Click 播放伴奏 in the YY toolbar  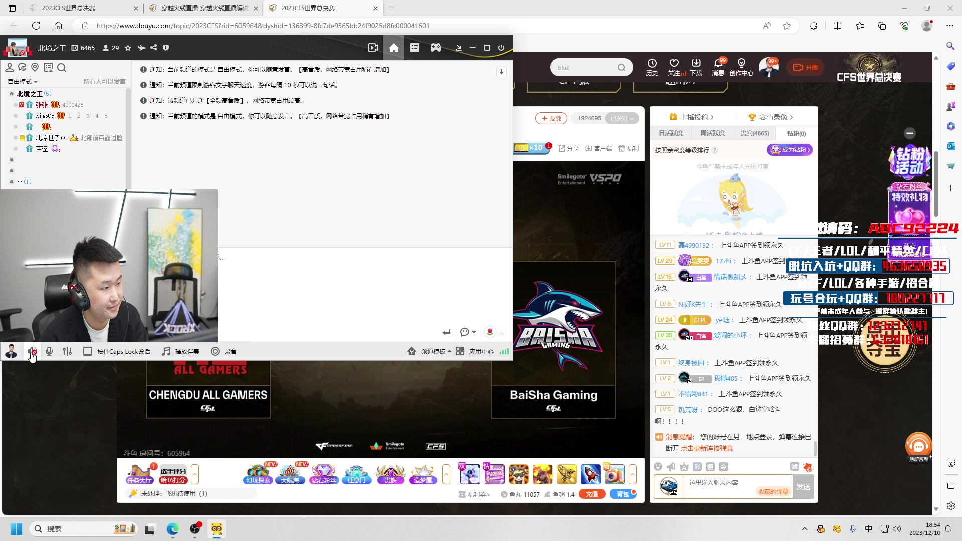181,351
